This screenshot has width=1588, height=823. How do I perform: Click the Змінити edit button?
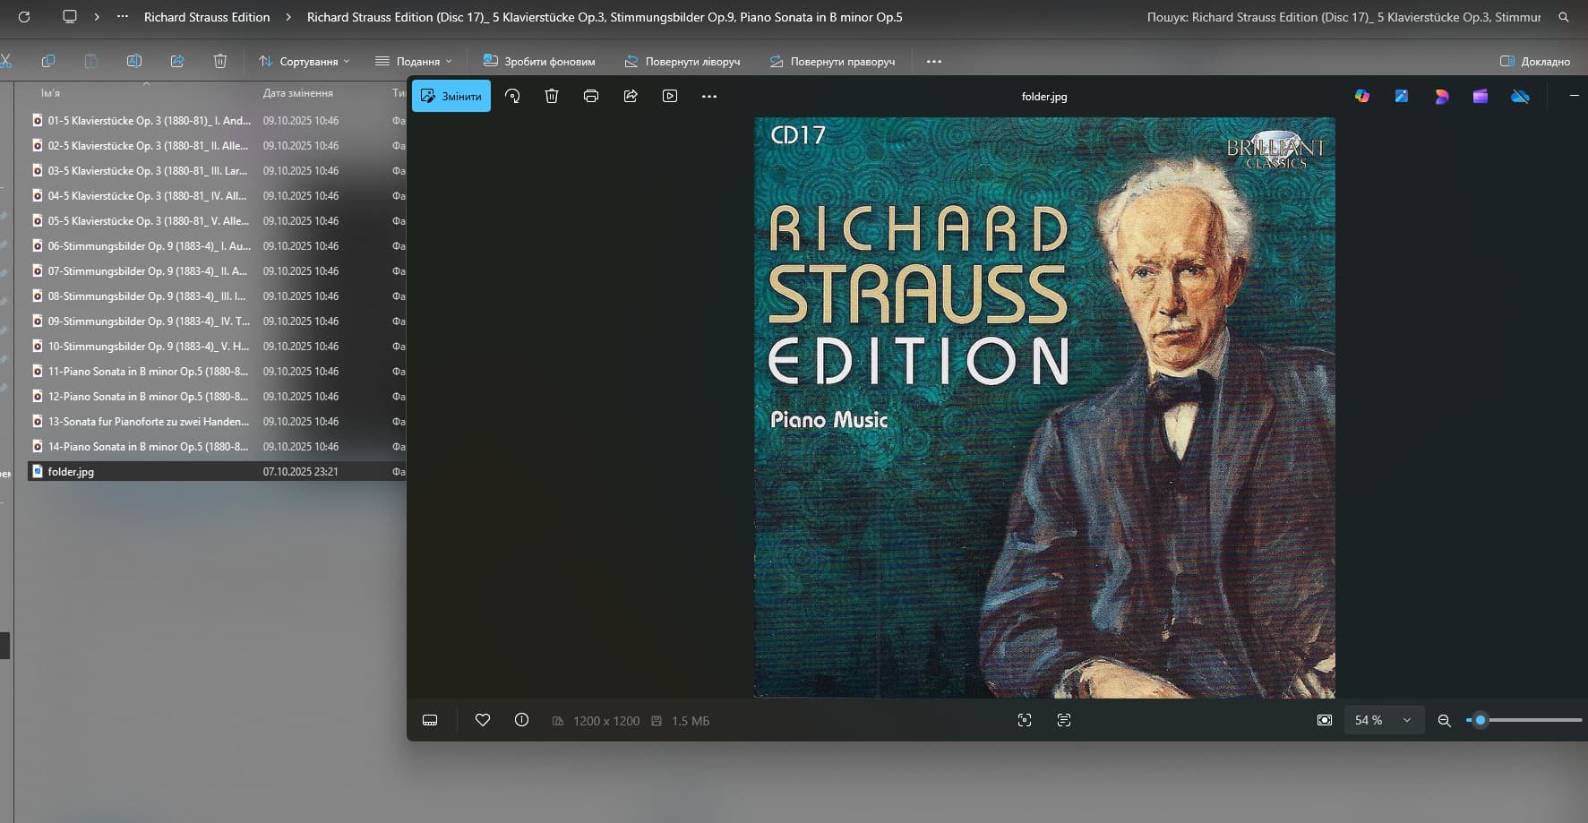tap(451, 96)
